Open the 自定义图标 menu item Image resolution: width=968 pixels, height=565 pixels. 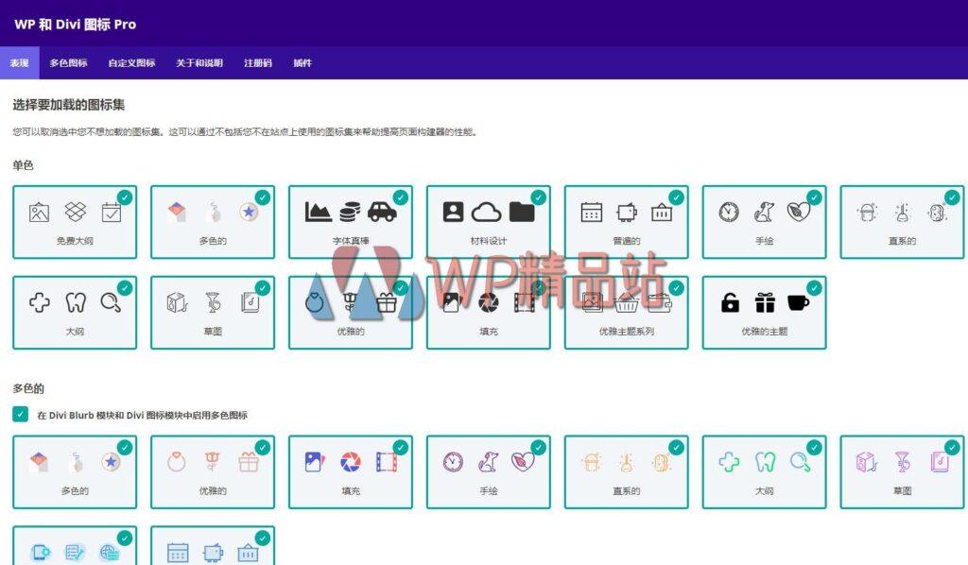[131, 63]
